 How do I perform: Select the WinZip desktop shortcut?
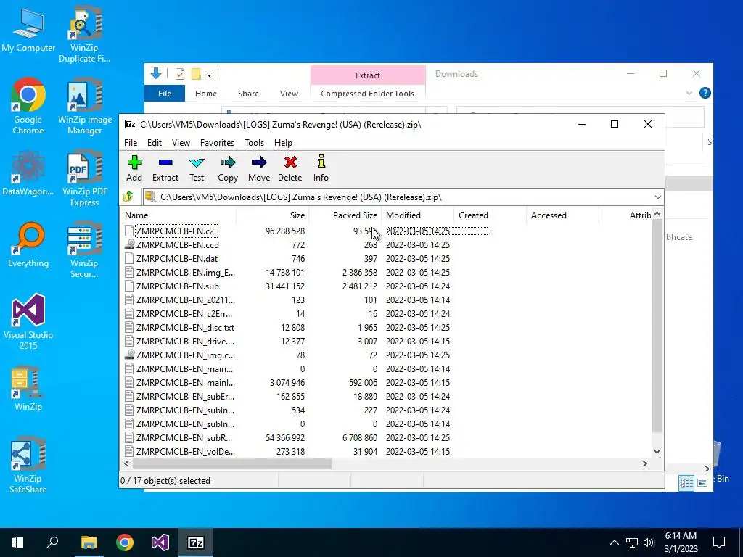click(28, 389)
